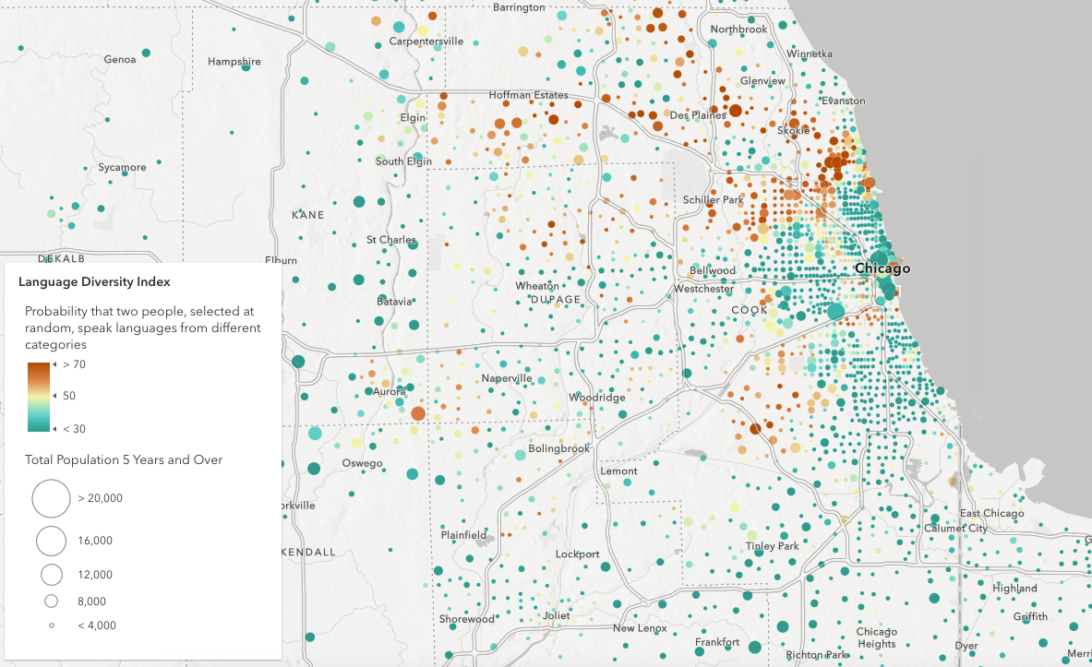Image resolution: width=1092 pixels, height=667 pixels.
Task: Click the 'Schiller Park' map label
Action: (714, 200)
